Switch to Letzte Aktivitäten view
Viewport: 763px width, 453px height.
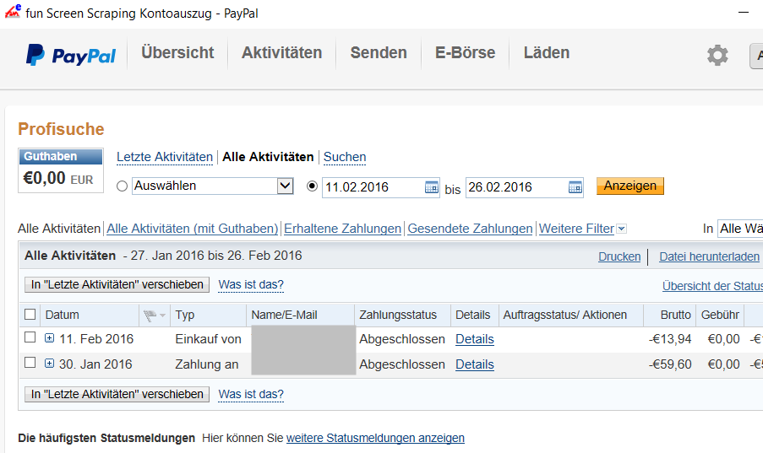[165, 157]
